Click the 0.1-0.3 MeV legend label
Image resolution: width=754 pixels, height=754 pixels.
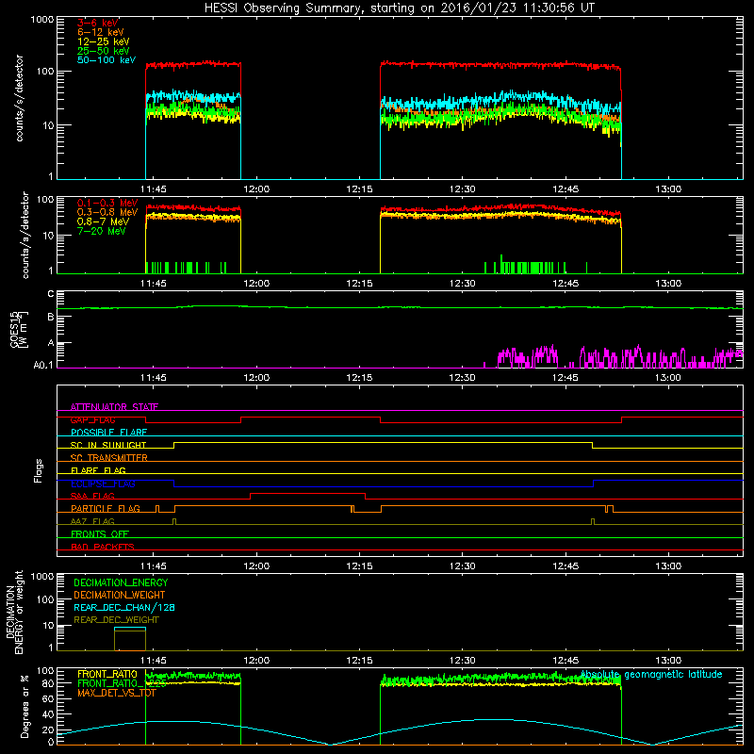[107, 203]
